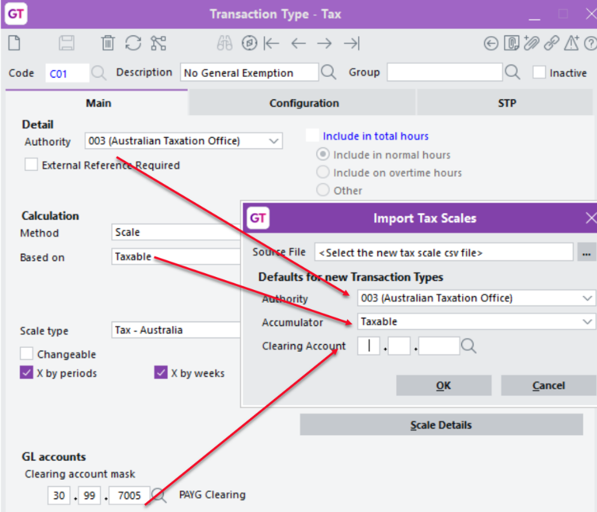Uncheck the X by periods checkbox
The image size is (597, 512).
point(26,373)
